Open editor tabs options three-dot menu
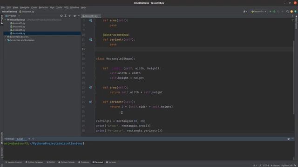Screen dimensions: 298x167 293,16
